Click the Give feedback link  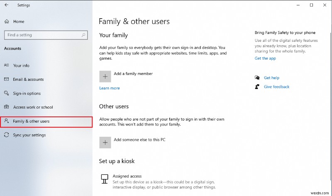point(276,87)
